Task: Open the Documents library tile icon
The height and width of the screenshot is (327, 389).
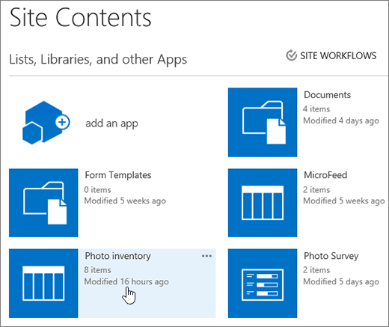Action: [x=263, y=122]
